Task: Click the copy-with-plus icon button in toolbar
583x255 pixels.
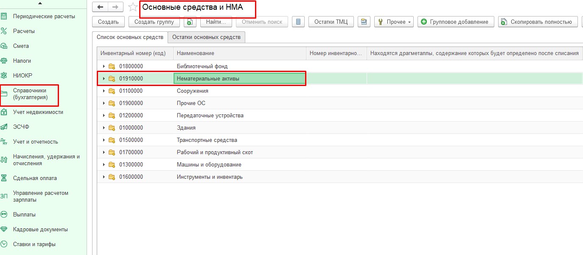Action: 190,22
